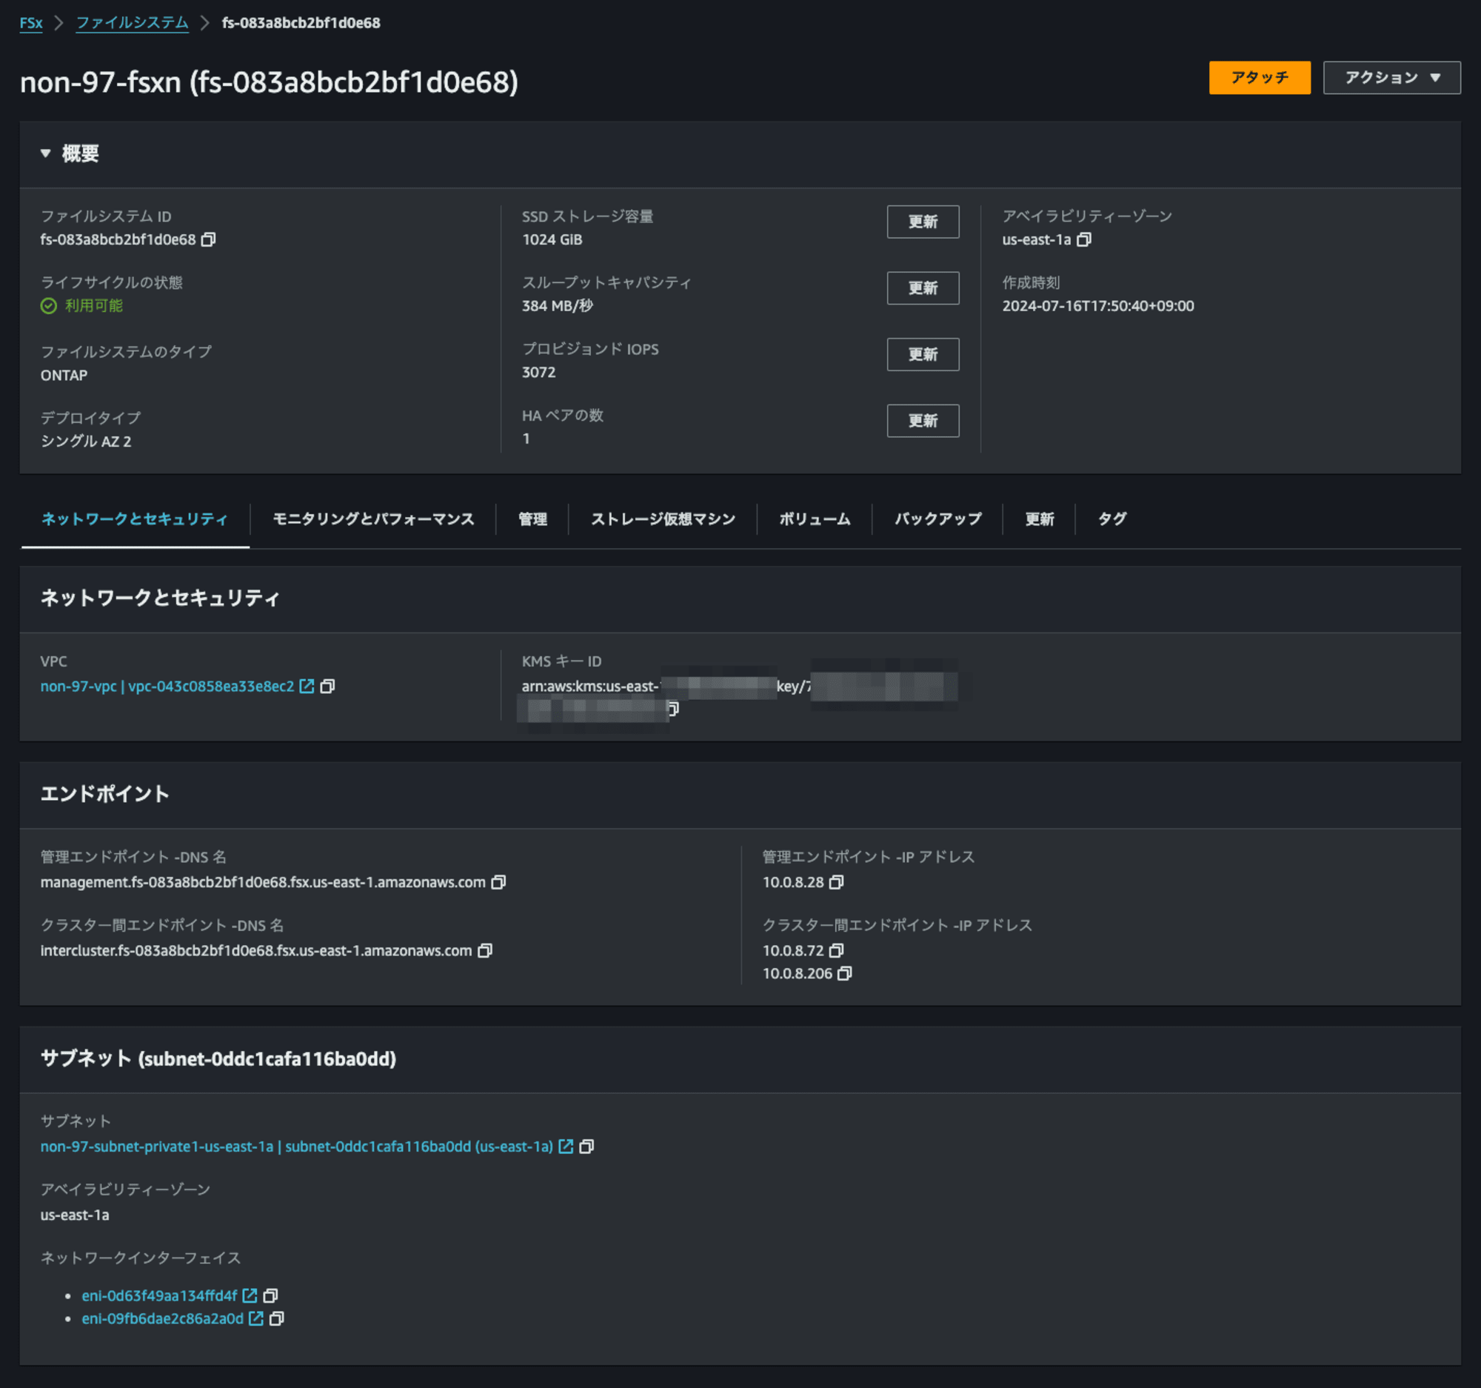The image size is (1481, 1388).
Task: Click the シングル AZ 2 deploy type
Action: coord(86,441)
